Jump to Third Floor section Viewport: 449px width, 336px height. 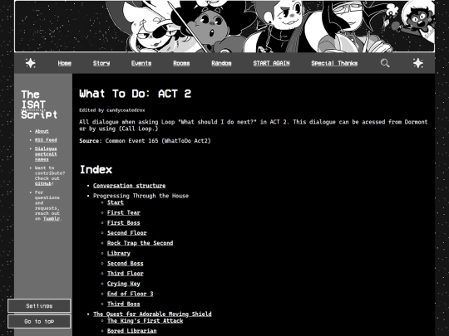[126, 274]
